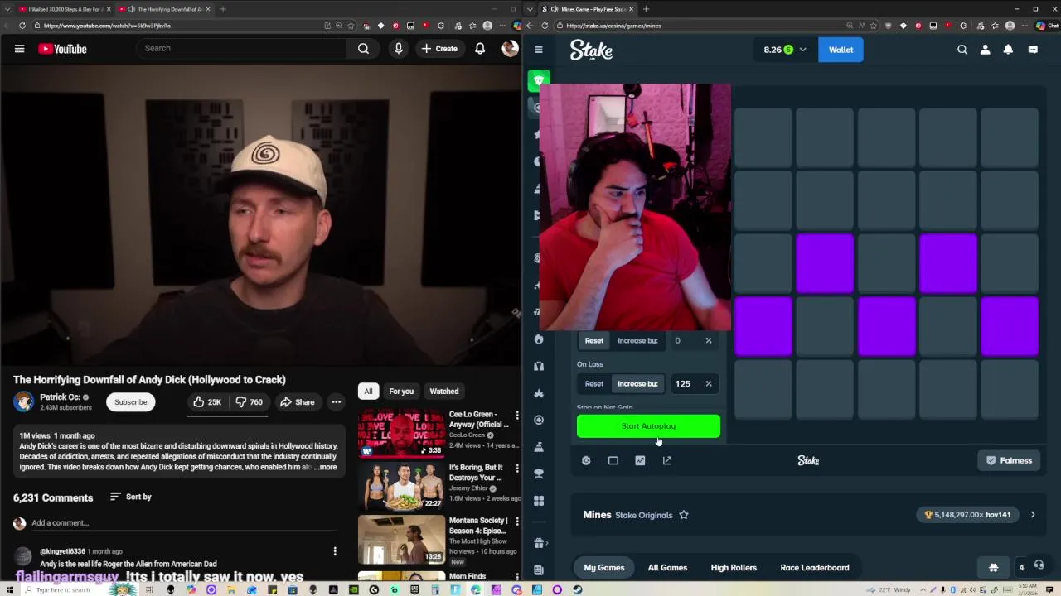Switch to High Rollers tab
1061x596 pixels.
(734, 567)
